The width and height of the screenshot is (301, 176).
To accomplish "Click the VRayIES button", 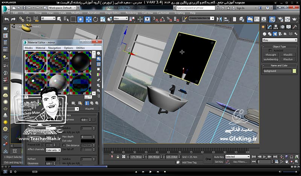I will pos(288,55).
